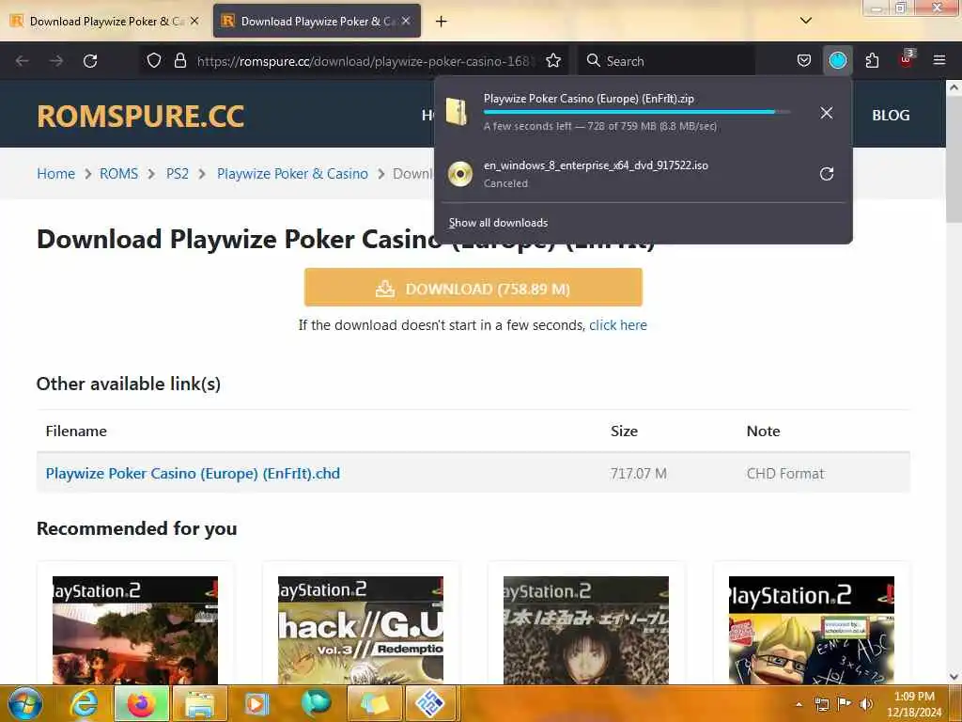Open the ROMS breadcrumb link
The image size is (962, 722).
coord(119,174)
